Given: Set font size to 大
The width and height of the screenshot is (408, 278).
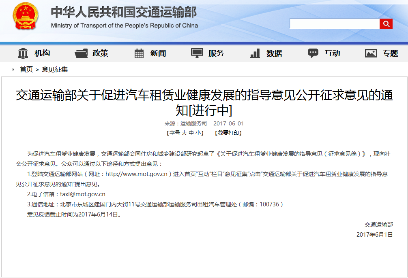Looking at the screenshot, I should (184, 133).
